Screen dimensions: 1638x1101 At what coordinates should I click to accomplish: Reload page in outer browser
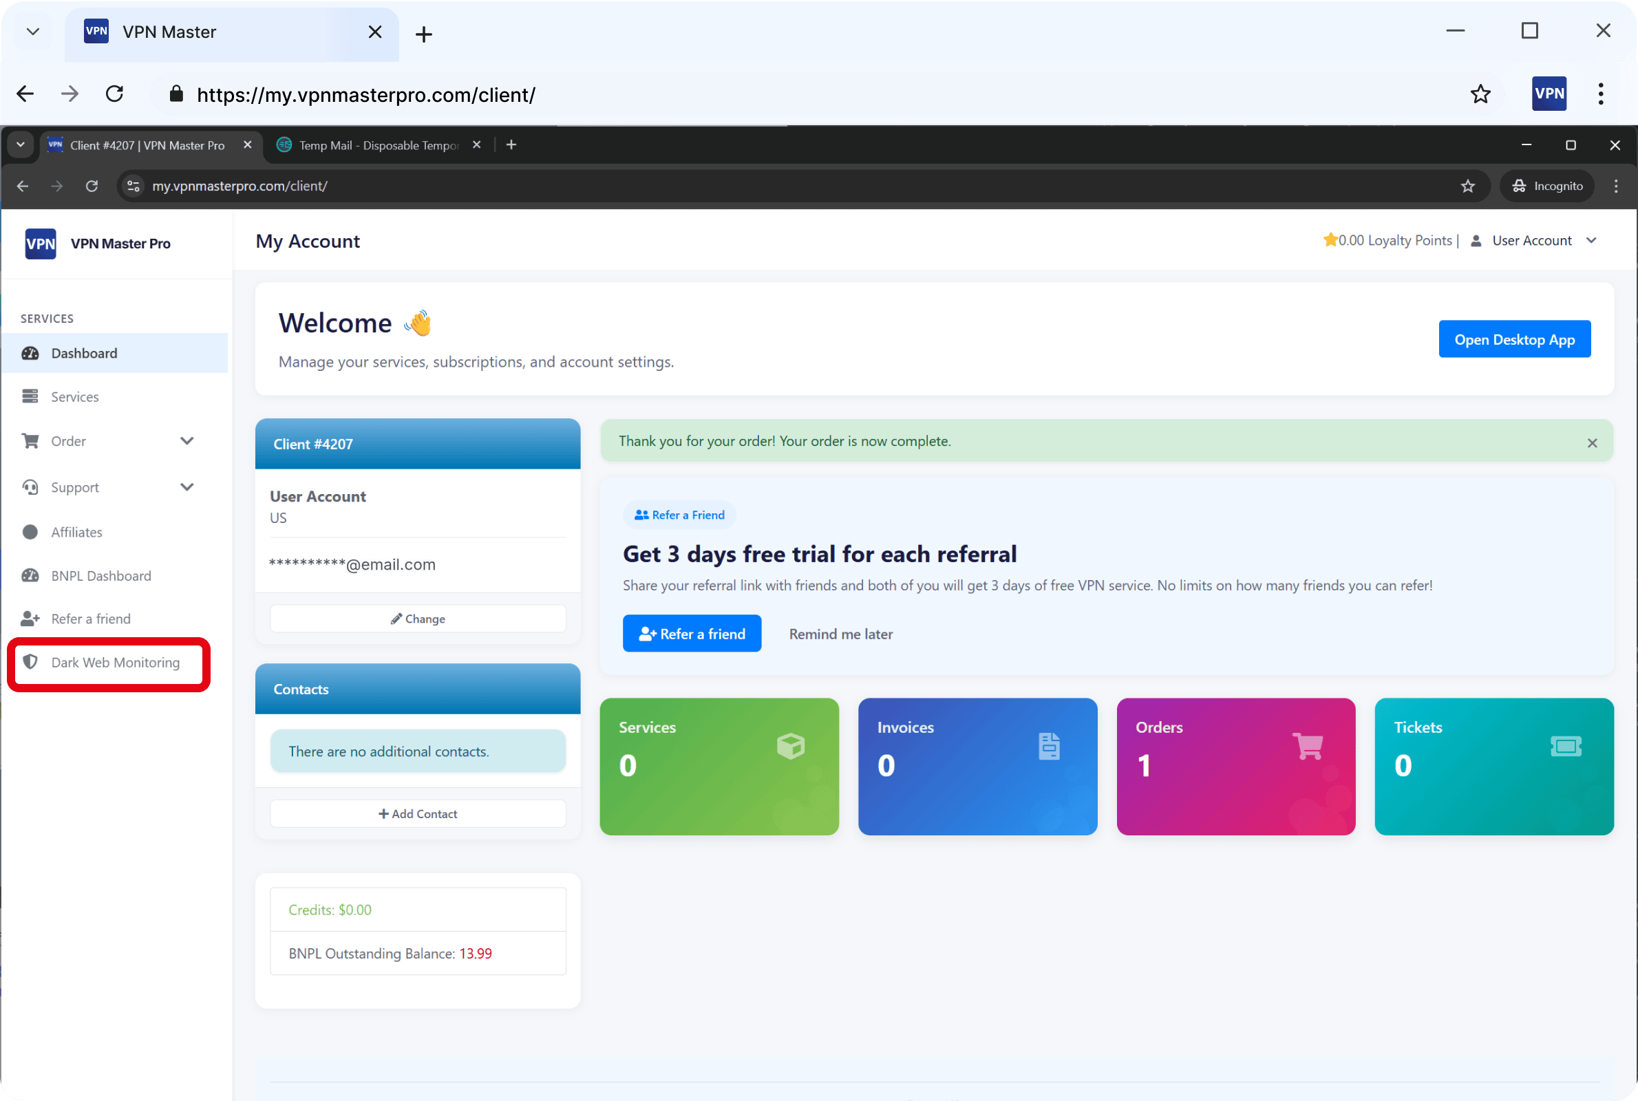pyautogui.click(x=114, y=94)
